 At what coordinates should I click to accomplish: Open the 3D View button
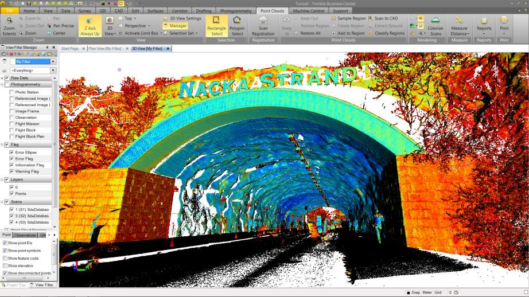coord(110,26)
